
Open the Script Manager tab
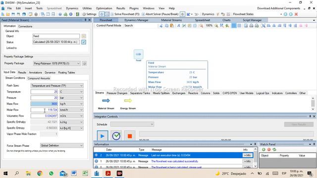point(252,20)
